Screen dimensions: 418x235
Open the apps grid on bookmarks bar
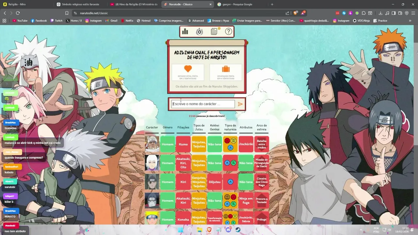4,21
